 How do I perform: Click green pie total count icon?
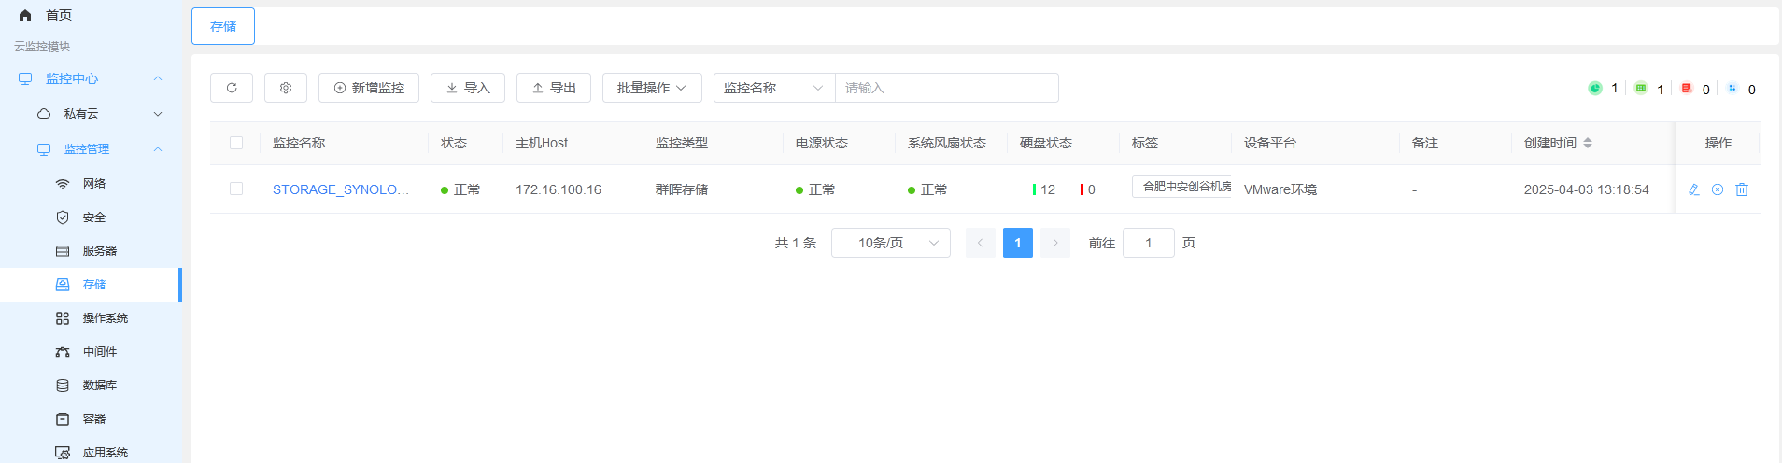[1595, 88]
